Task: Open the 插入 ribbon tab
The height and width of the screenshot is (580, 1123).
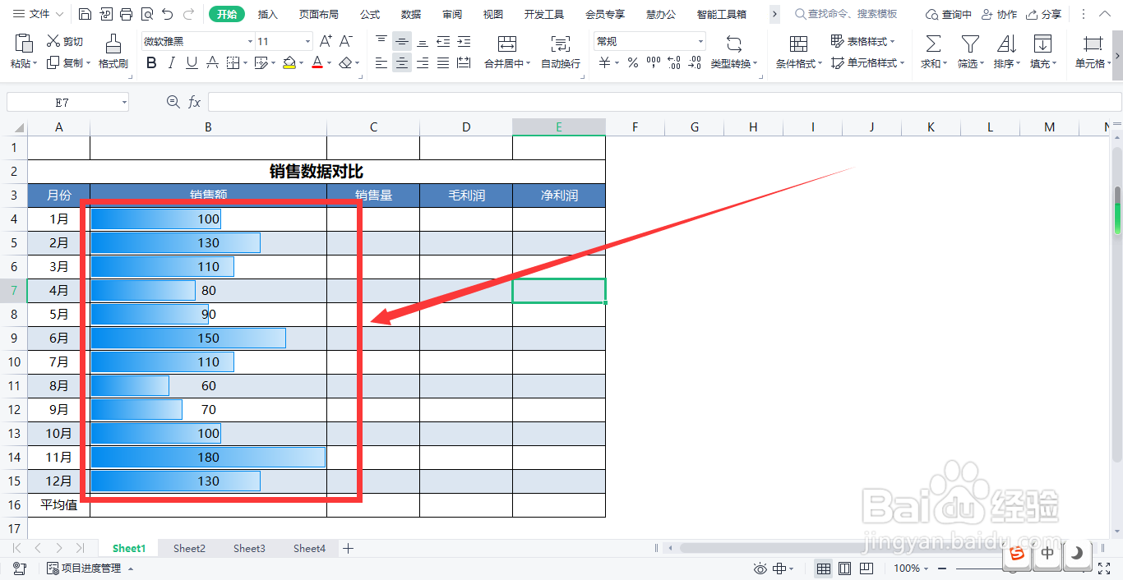Action: pyautogui.click(x=268, y=14)
